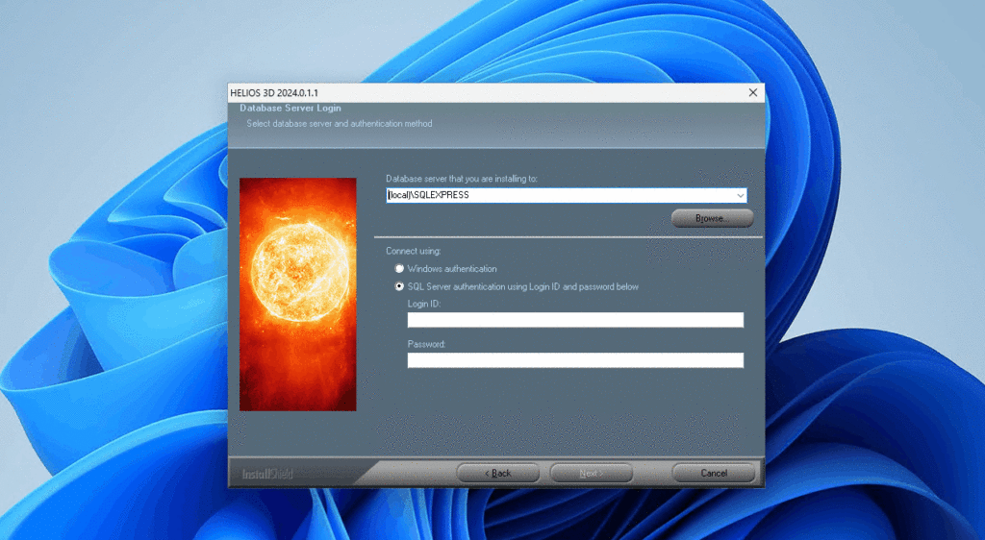This screenshot has height=540, width=985.
Task: Click the Browse button
Action: pyautogui.click(x=712, y=218)
